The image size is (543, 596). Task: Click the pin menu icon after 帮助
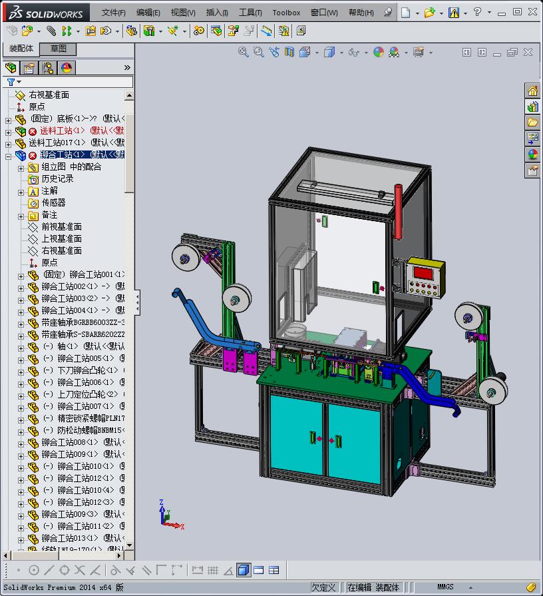point(388,13)
